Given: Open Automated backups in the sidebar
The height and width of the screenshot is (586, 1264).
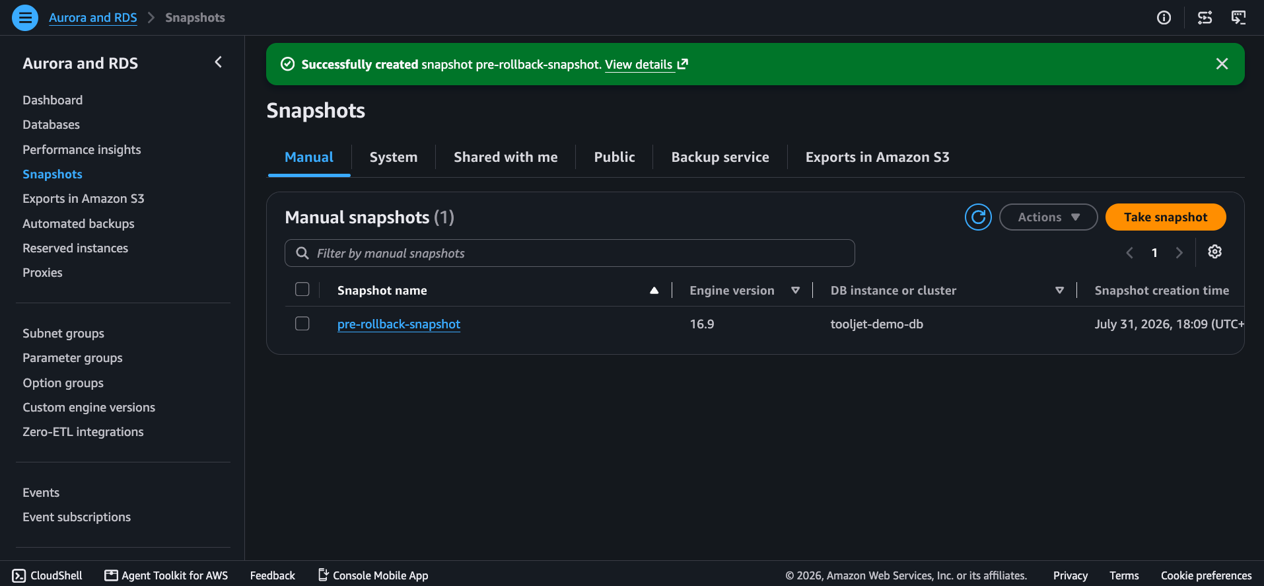Looking at the screenshot, I should click(79, 223).
